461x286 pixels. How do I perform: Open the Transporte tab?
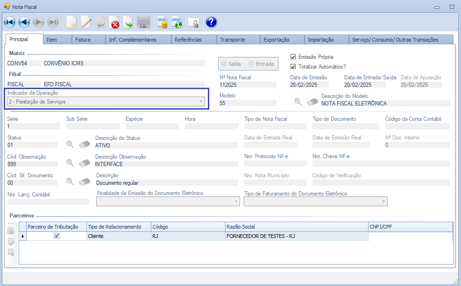coord(233,40)
